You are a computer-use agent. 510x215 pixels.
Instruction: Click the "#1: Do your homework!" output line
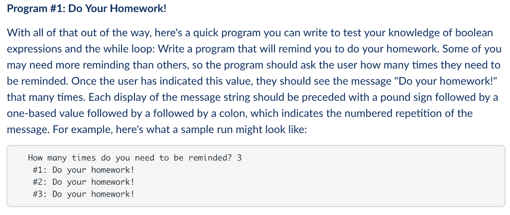click(x=84, y=170)
